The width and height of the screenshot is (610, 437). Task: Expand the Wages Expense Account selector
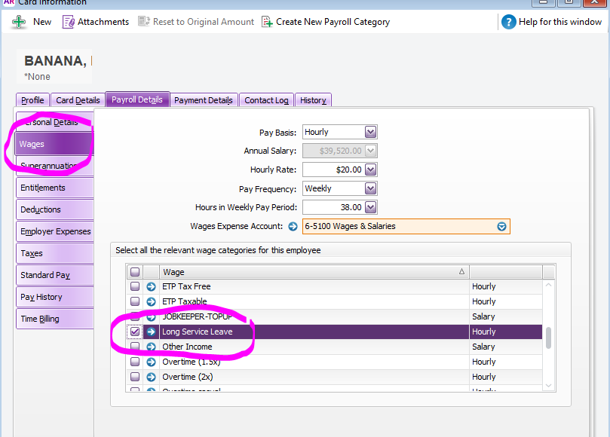point(501,226)
